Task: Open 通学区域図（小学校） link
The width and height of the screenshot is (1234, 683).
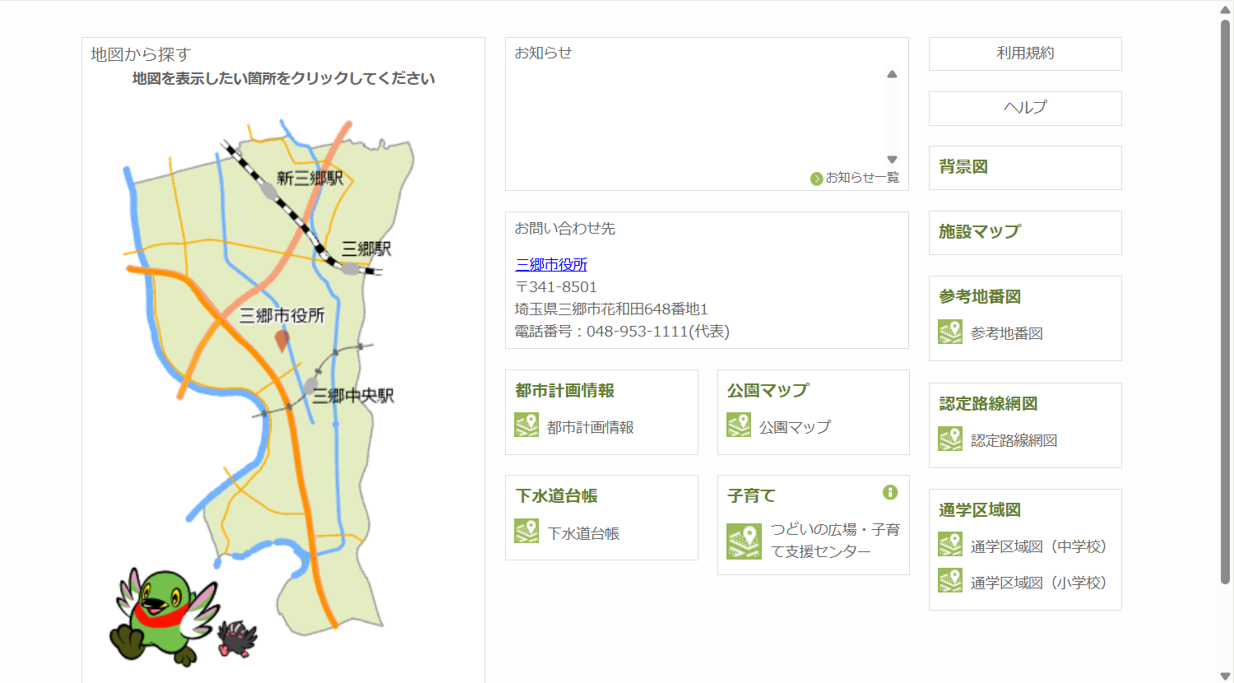Action: coord(1038,583)
